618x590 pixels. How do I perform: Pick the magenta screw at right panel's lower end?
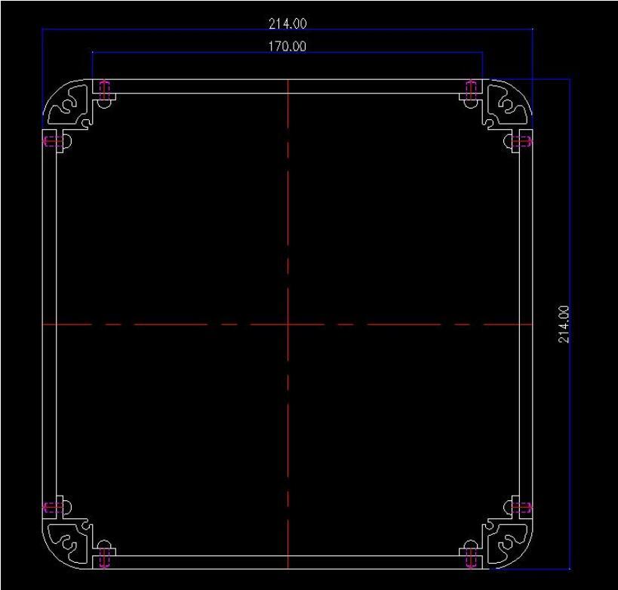click(522, 507)
